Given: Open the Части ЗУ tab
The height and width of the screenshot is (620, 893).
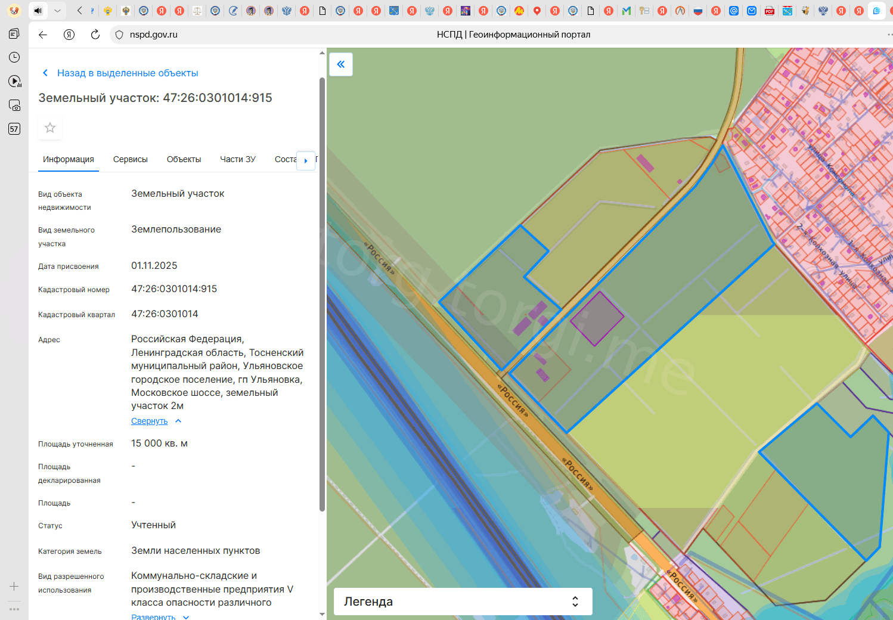Looking at the screenshot, I should pyautogui.click(x=237, y=159).
